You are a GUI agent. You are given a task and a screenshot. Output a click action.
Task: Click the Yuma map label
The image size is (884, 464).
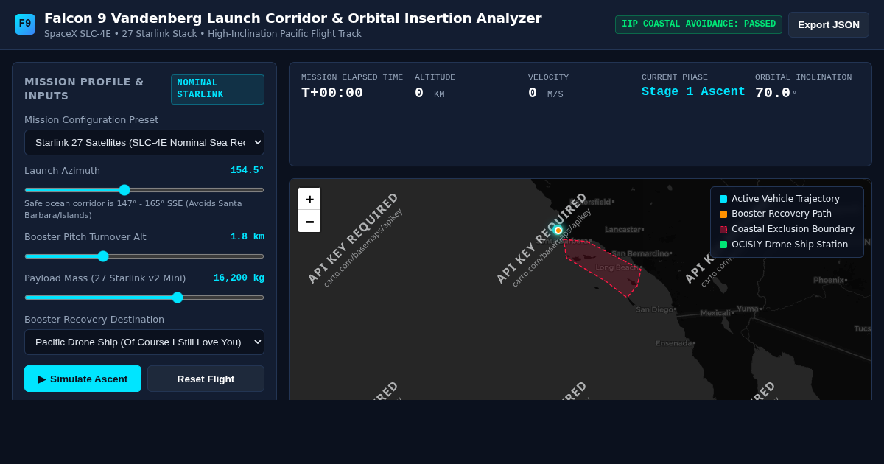[748, 309]
